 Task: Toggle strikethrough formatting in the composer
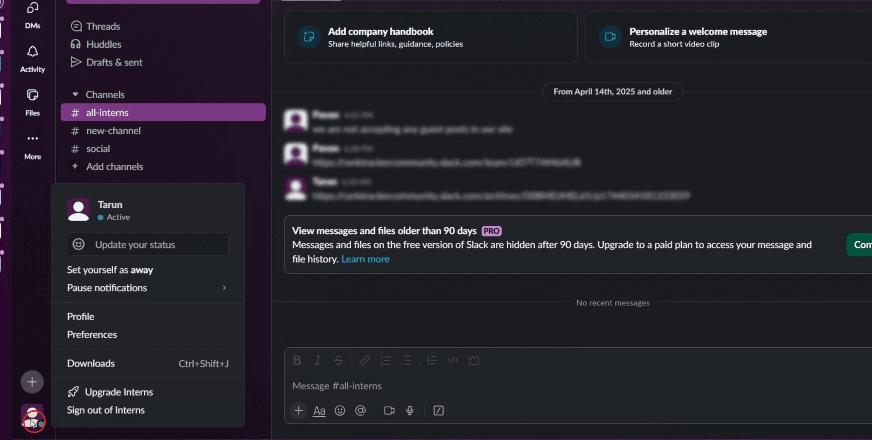(x=338, y=360)
